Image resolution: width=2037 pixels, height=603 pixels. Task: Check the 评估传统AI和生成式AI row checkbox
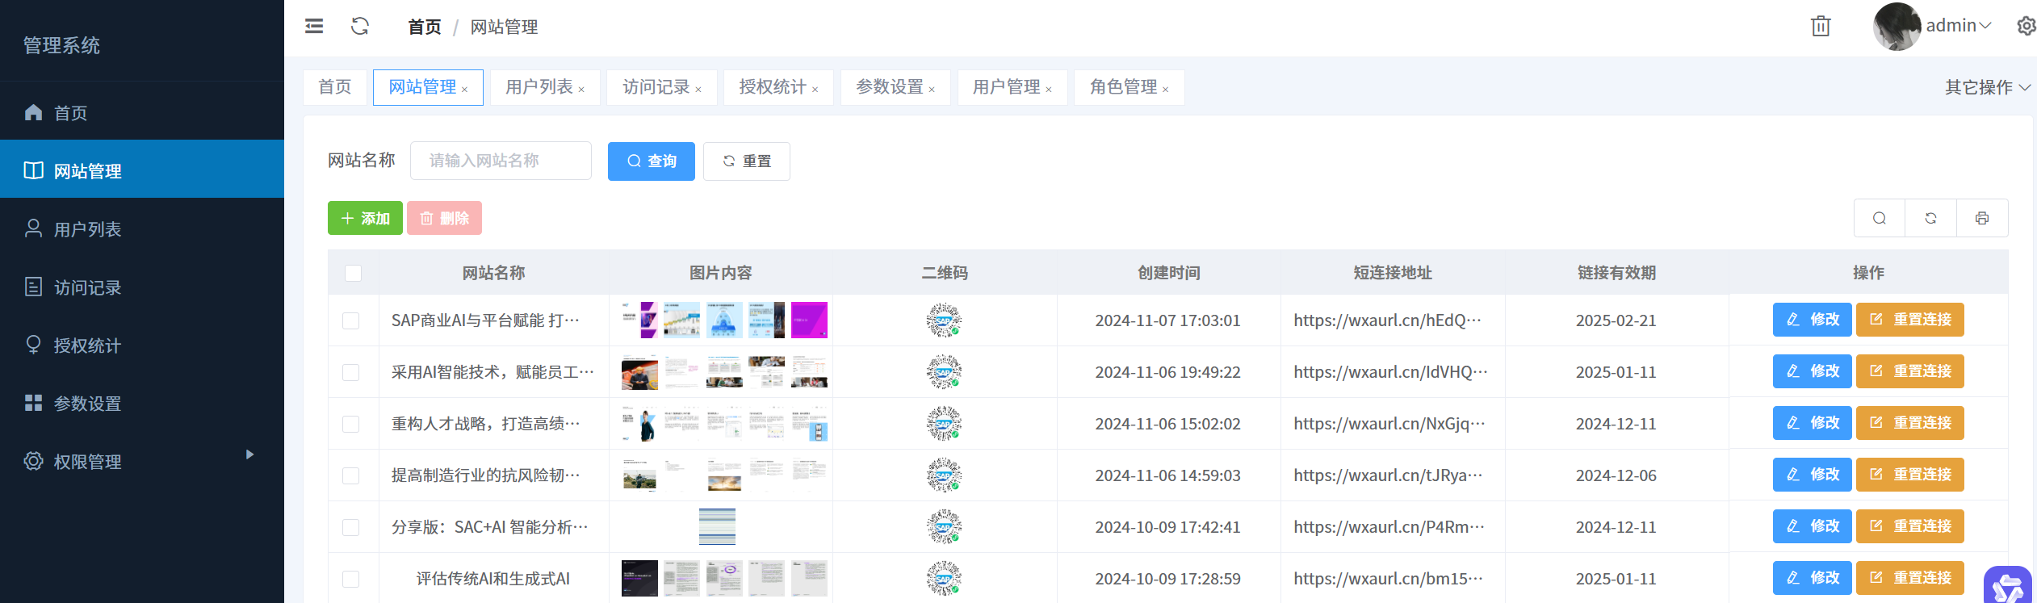point(351,579)
